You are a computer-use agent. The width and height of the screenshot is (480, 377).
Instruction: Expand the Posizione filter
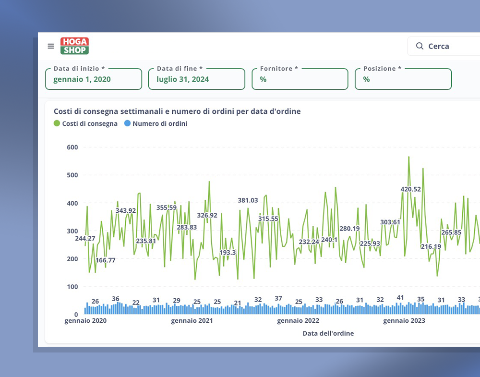403,79
